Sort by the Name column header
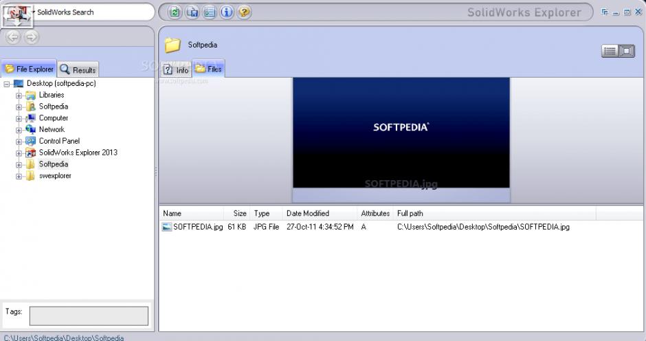The image size is (646, 341). 192,213
